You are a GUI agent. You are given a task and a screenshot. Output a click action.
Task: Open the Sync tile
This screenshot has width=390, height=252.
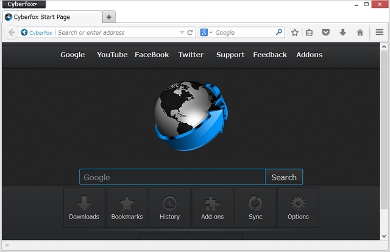coord(255,208)
